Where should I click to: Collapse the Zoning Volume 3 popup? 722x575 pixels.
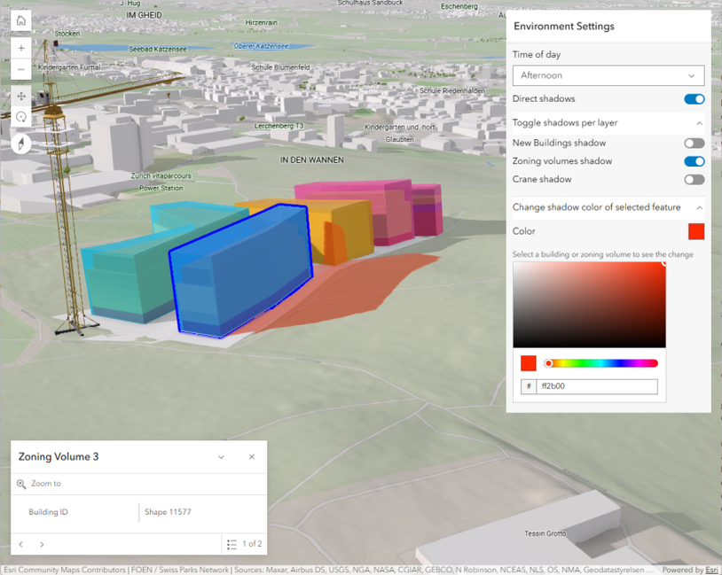click(221, 457)
